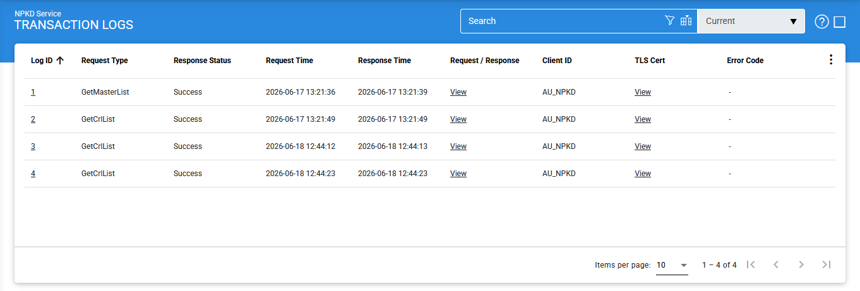View TLS Cert for log 2

pyautogui.click(x=643, y=119)
